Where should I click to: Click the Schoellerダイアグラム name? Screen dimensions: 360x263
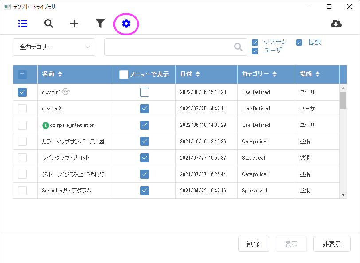[x=67, y=191]
